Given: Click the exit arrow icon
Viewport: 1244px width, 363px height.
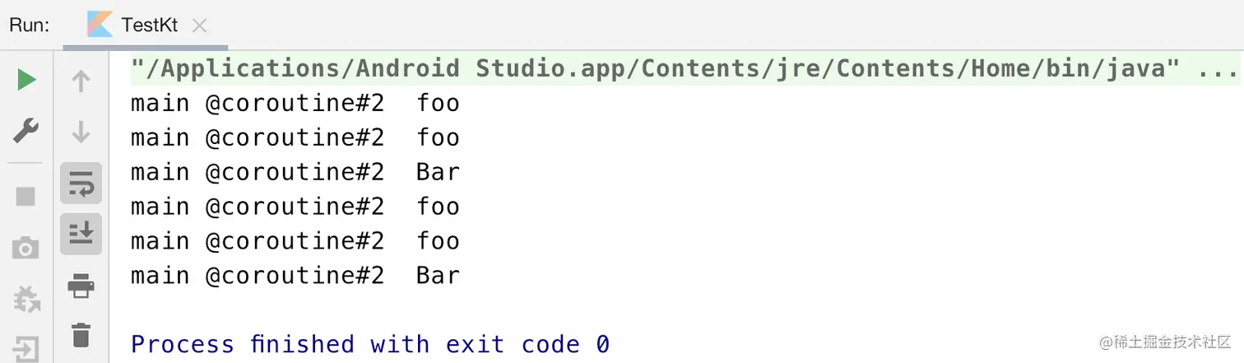Looking at the screenshot, I should tap(26, 349).
